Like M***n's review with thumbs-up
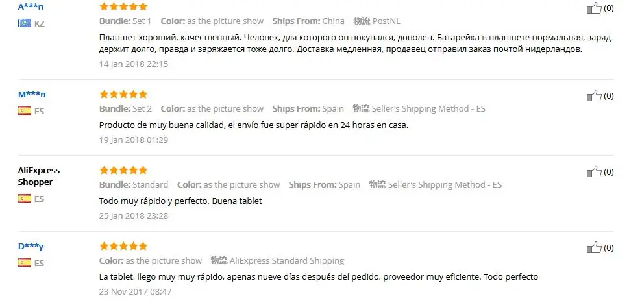 click(594, 95)
